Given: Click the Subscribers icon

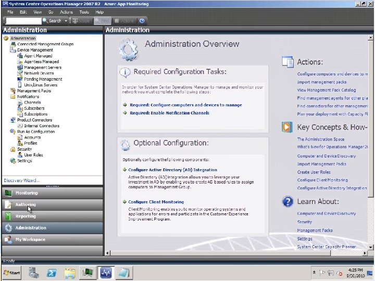Looking at the screenshot, I should [20, 108].
